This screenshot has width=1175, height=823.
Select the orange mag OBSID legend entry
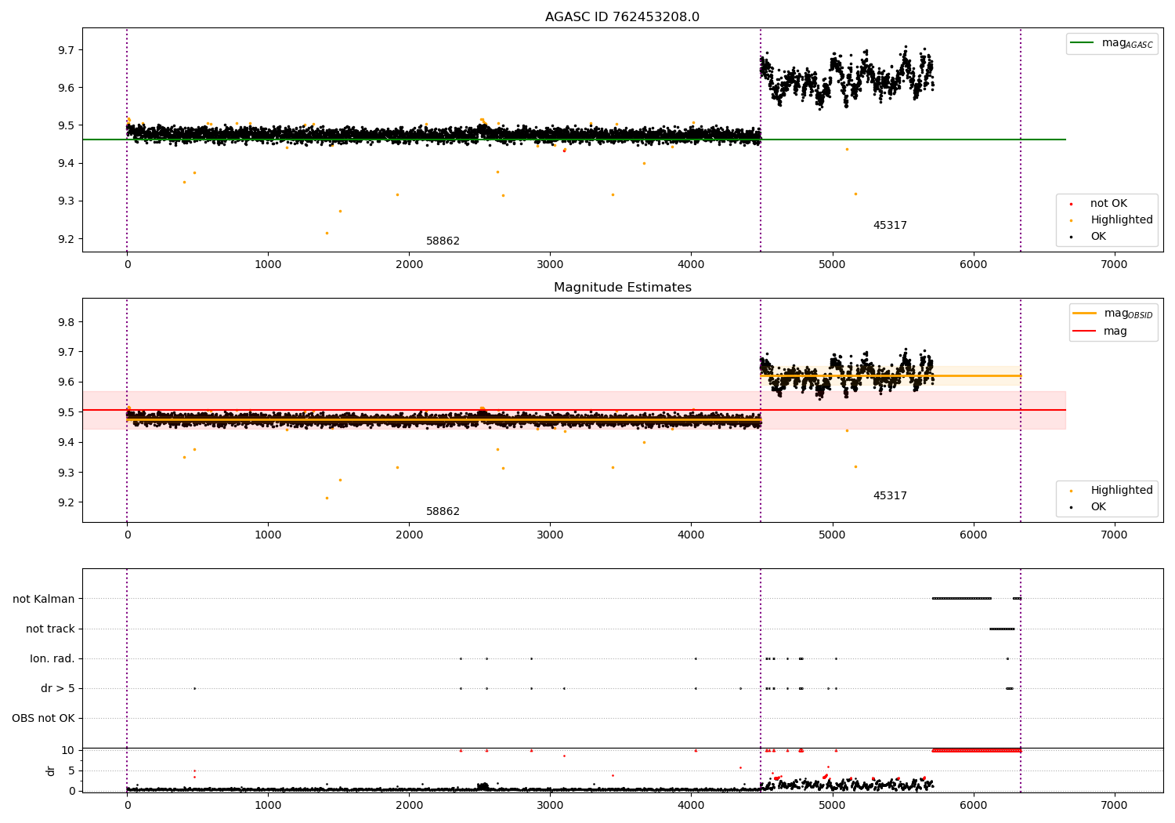coord(1113,314)
